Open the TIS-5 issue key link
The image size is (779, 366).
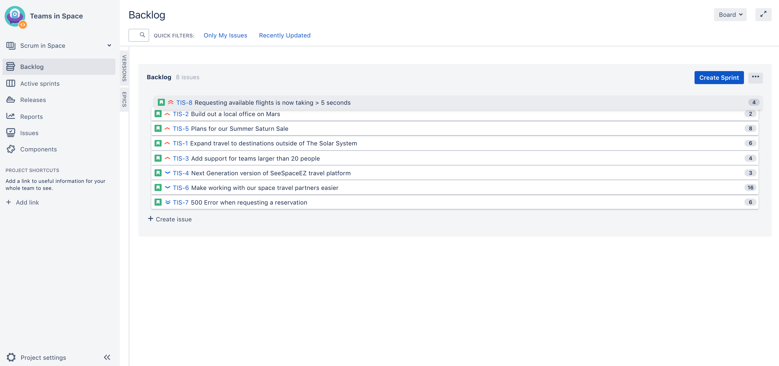(181, 129)
